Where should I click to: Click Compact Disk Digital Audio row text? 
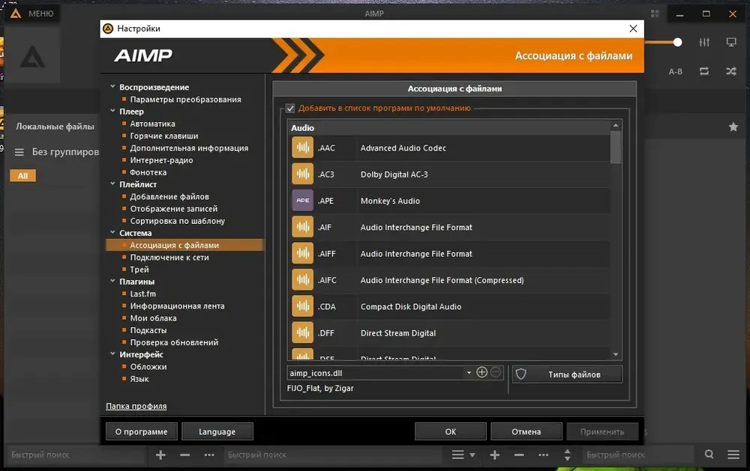click(411, 306)
